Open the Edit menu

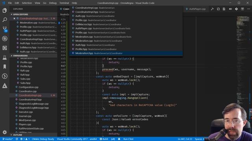17,3
